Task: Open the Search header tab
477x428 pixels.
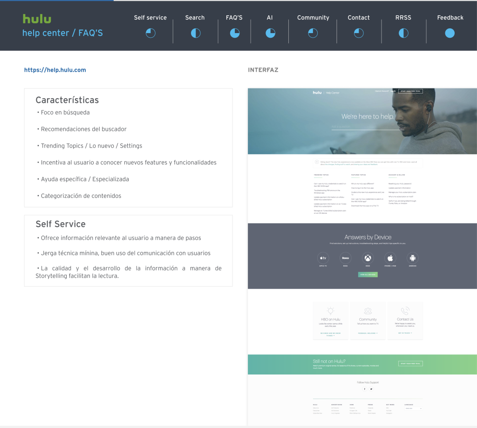Action: (x=195, y=18)
